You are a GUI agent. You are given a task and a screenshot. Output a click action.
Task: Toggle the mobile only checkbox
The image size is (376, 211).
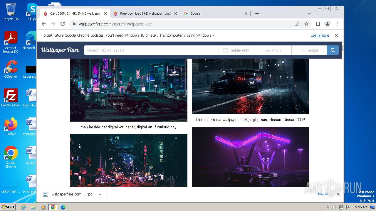[225, 50]
